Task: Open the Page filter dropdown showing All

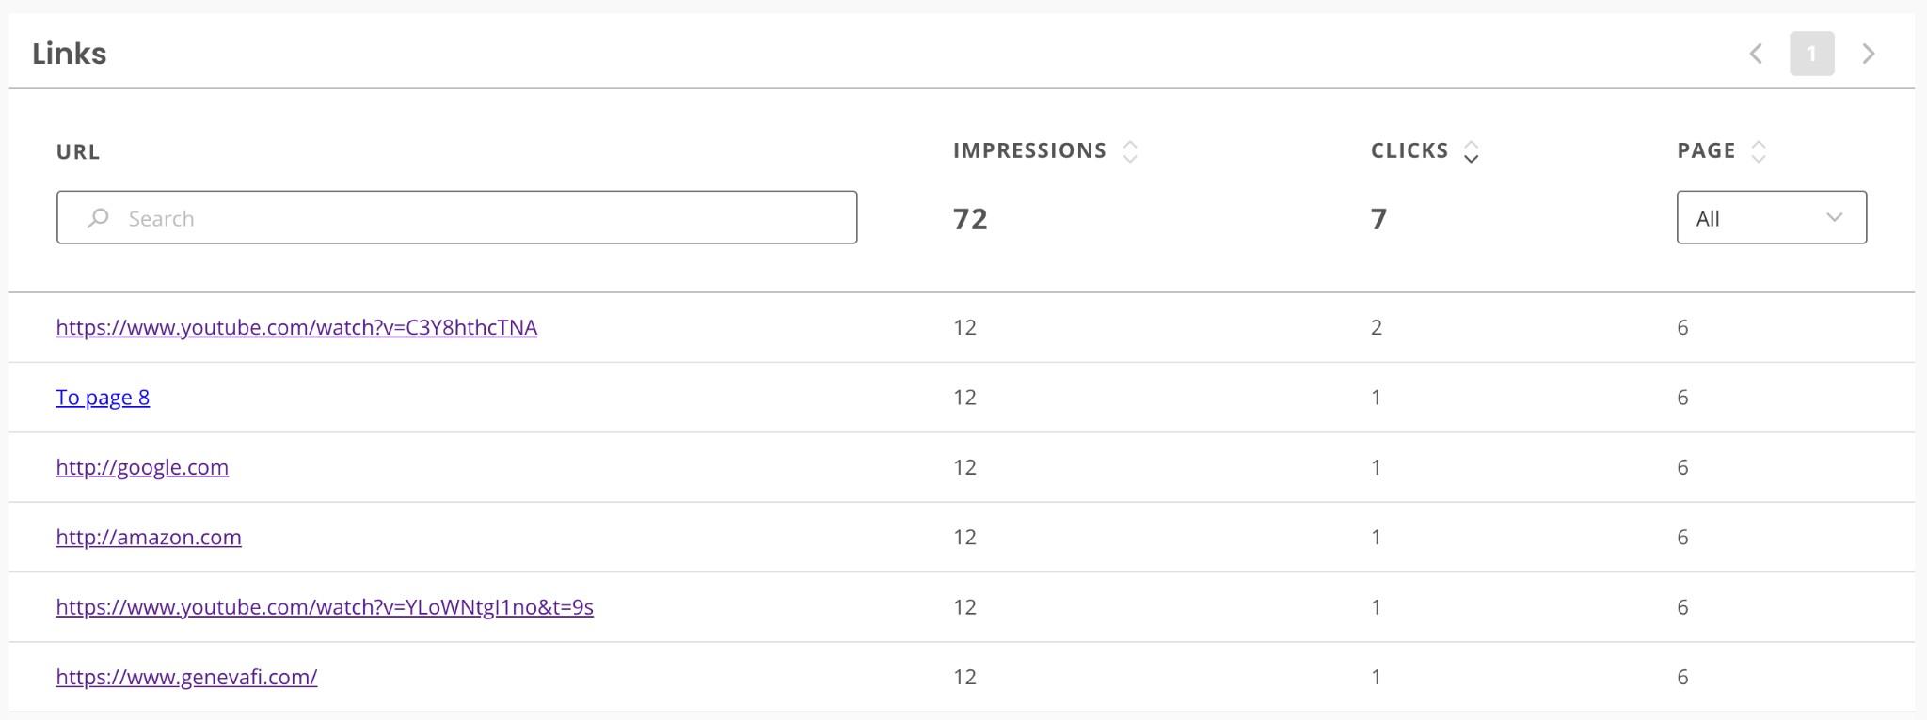Action: point(1772,217)
